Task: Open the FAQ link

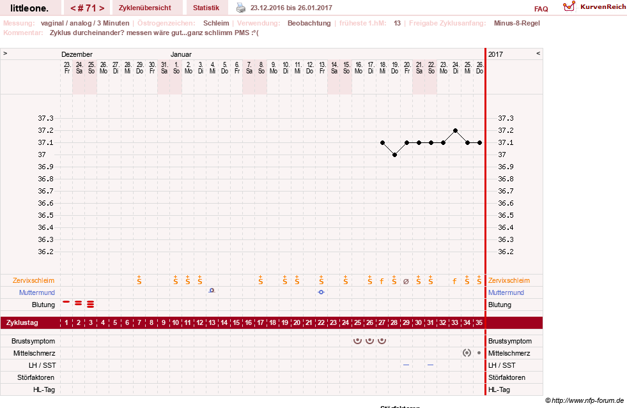Action: [541, 9]
